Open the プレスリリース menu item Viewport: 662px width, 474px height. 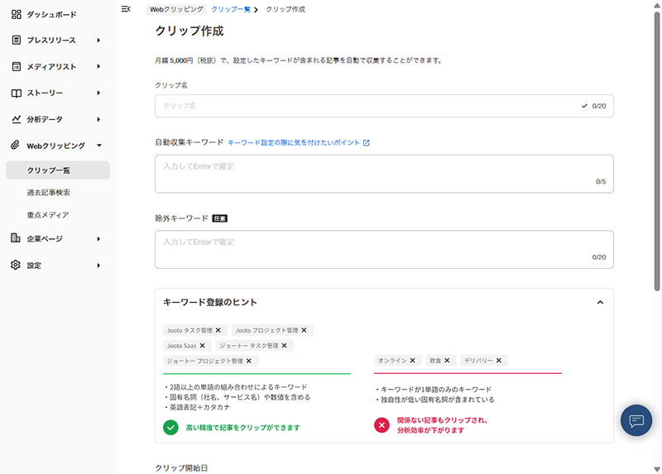pyautogui.click(x=51, y=40)
